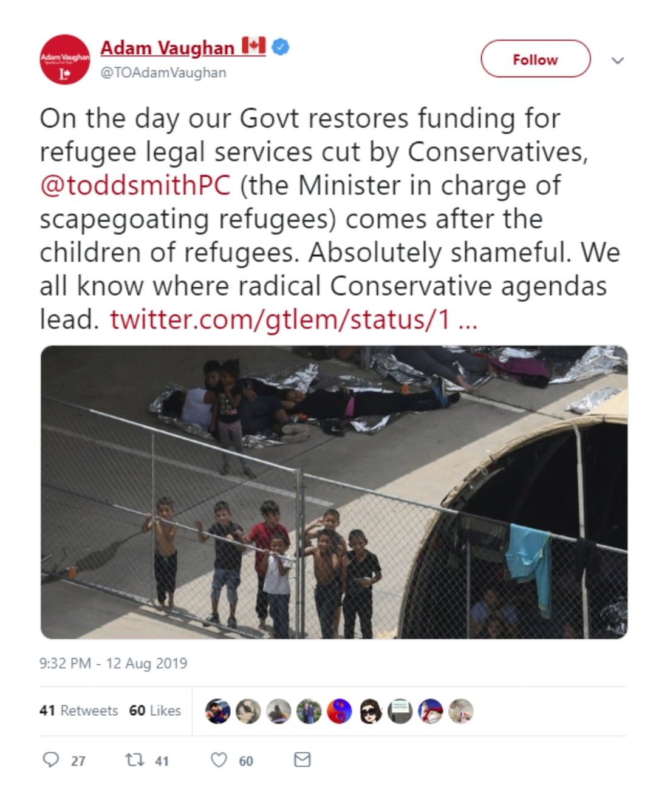Open the @TOAdamVaughan handle
656x799 pixels.
163,73
